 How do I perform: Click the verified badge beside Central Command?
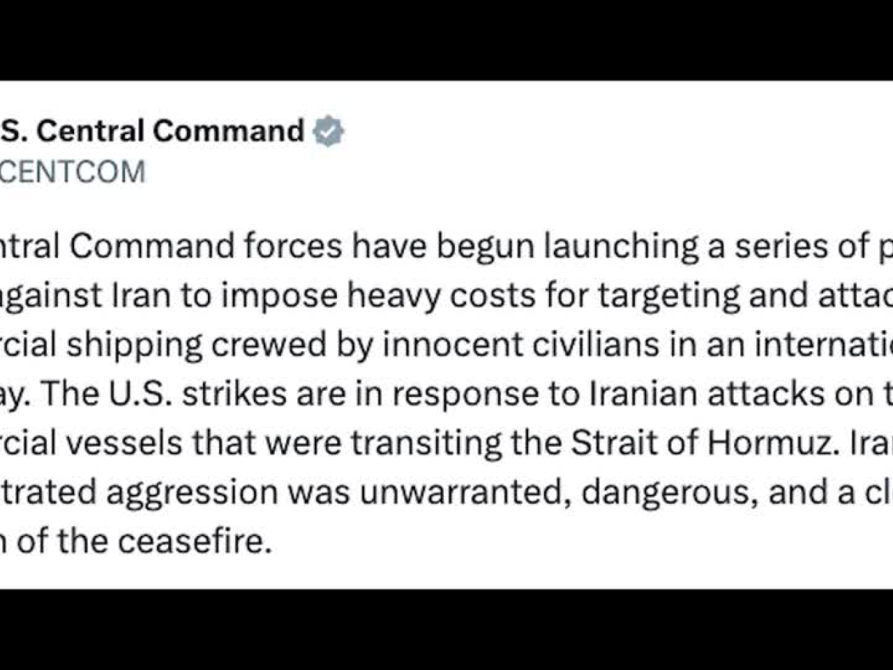tap(328, 131)
